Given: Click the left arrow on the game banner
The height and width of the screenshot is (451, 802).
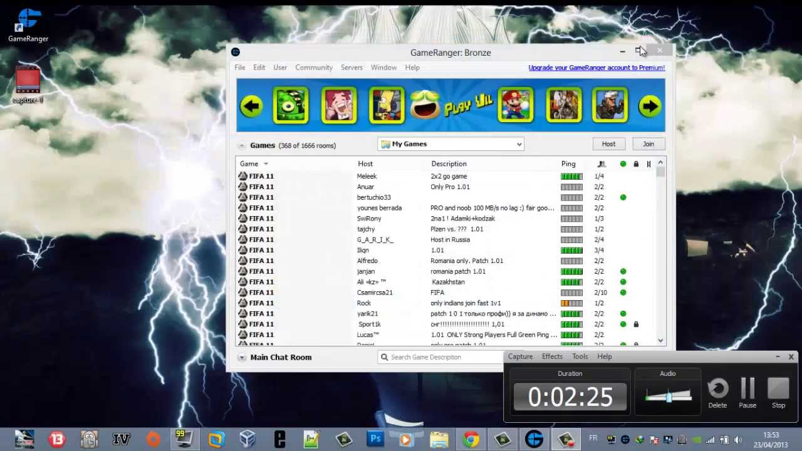Looking at the screenshot, I should tap(251, 106).
